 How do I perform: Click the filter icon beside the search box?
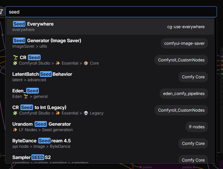[1, 12]
